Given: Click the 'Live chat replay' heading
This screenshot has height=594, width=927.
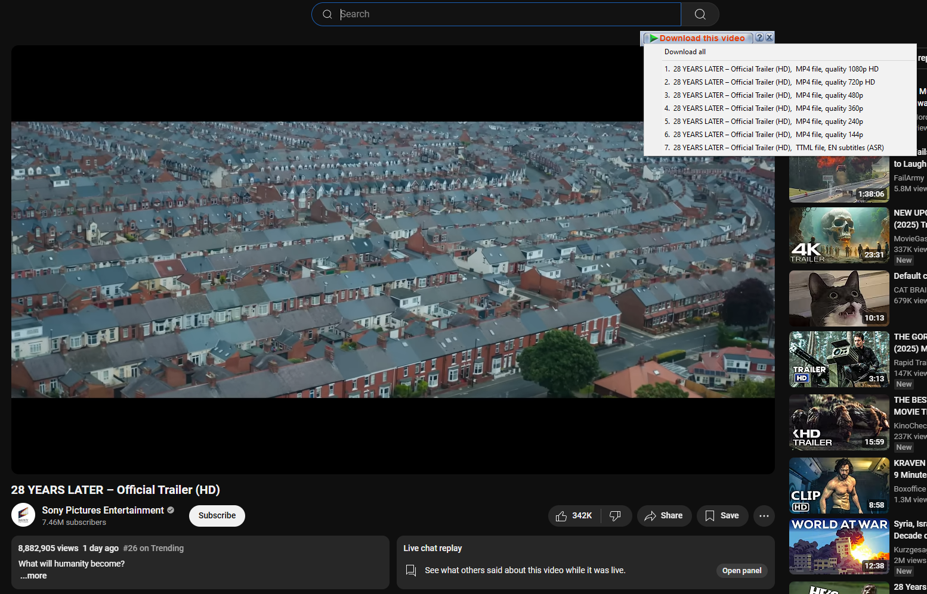Looking at the screenshot, I should click(x=432, y=548).
